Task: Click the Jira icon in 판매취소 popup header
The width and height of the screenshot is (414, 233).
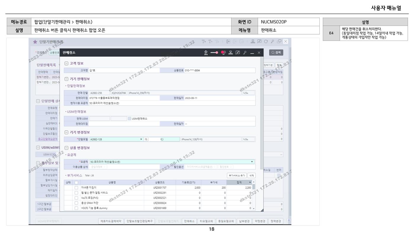Action: pos(206,53)
